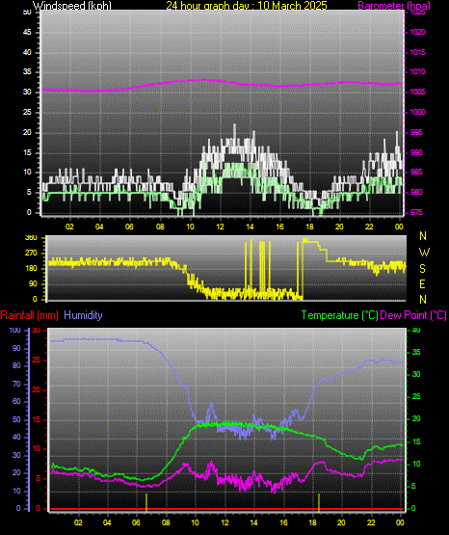
Task: Click the Rainfall (mm) legend label
Action: click(x=29, y=315)
